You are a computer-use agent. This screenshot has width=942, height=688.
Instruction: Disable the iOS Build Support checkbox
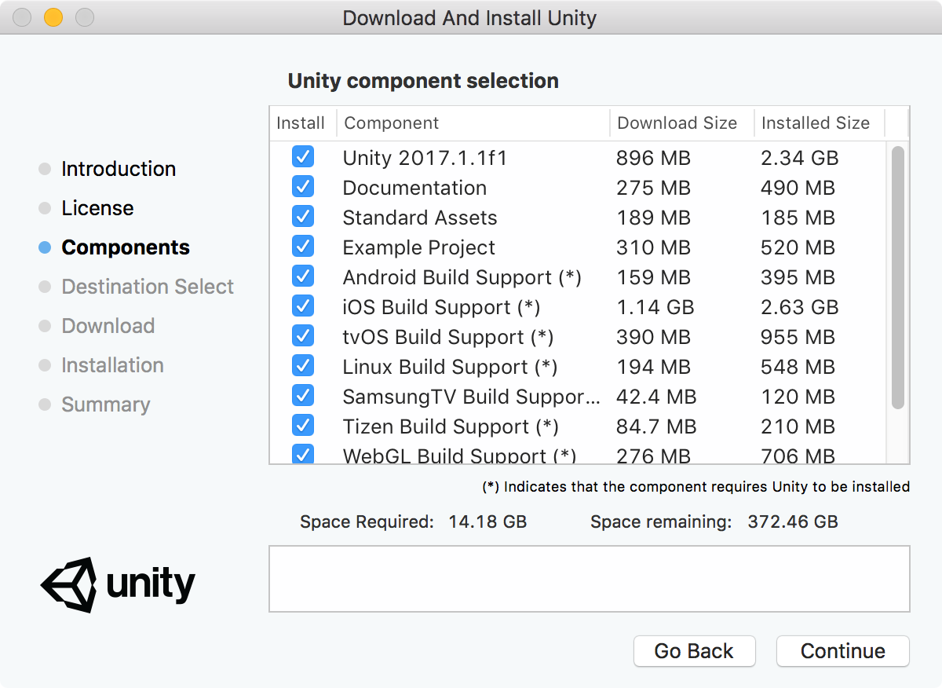coord(303,306)
